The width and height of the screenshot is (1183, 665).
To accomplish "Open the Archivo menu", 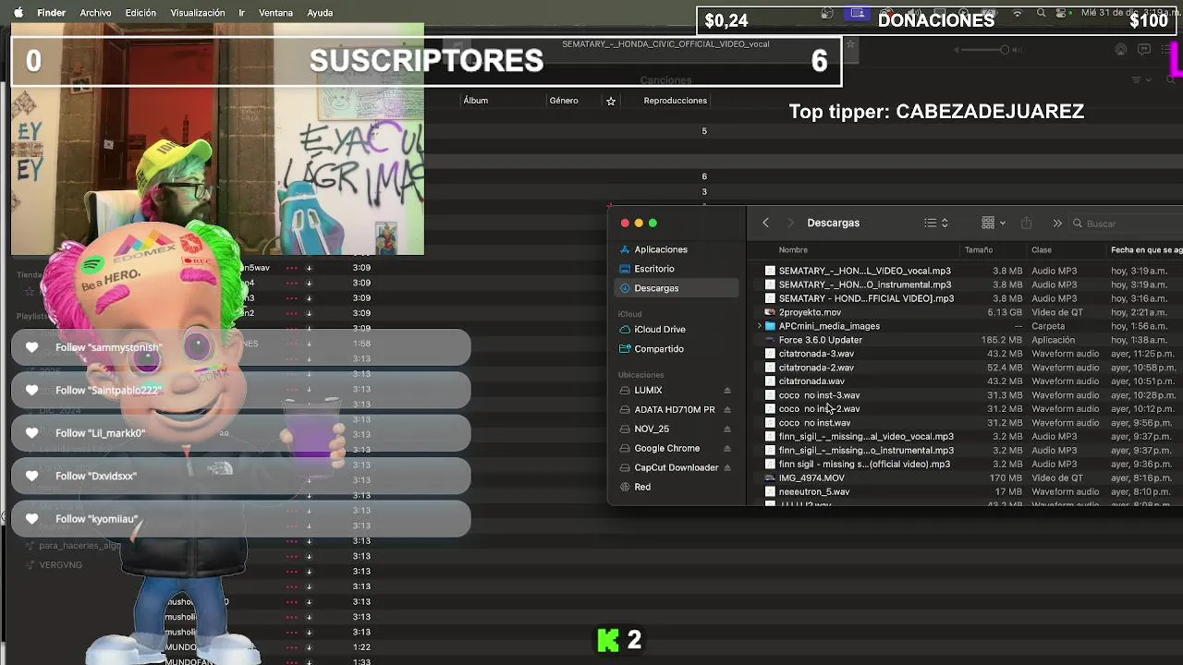I will [95, 13].
